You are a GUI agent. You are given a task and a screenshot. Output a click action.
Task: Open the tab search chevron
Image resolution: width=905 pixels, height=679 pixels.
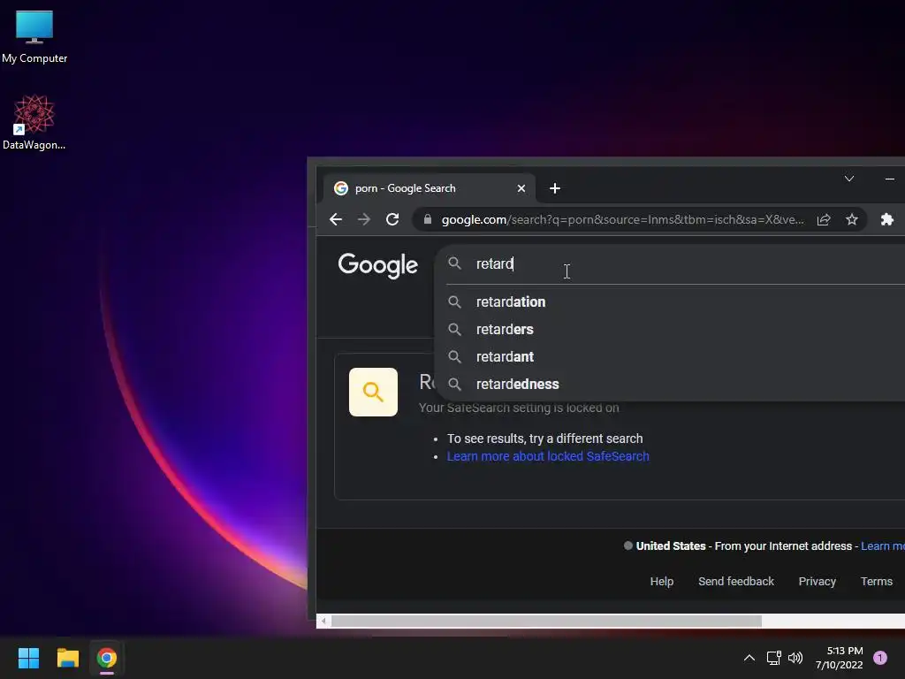tap(849, 179)
